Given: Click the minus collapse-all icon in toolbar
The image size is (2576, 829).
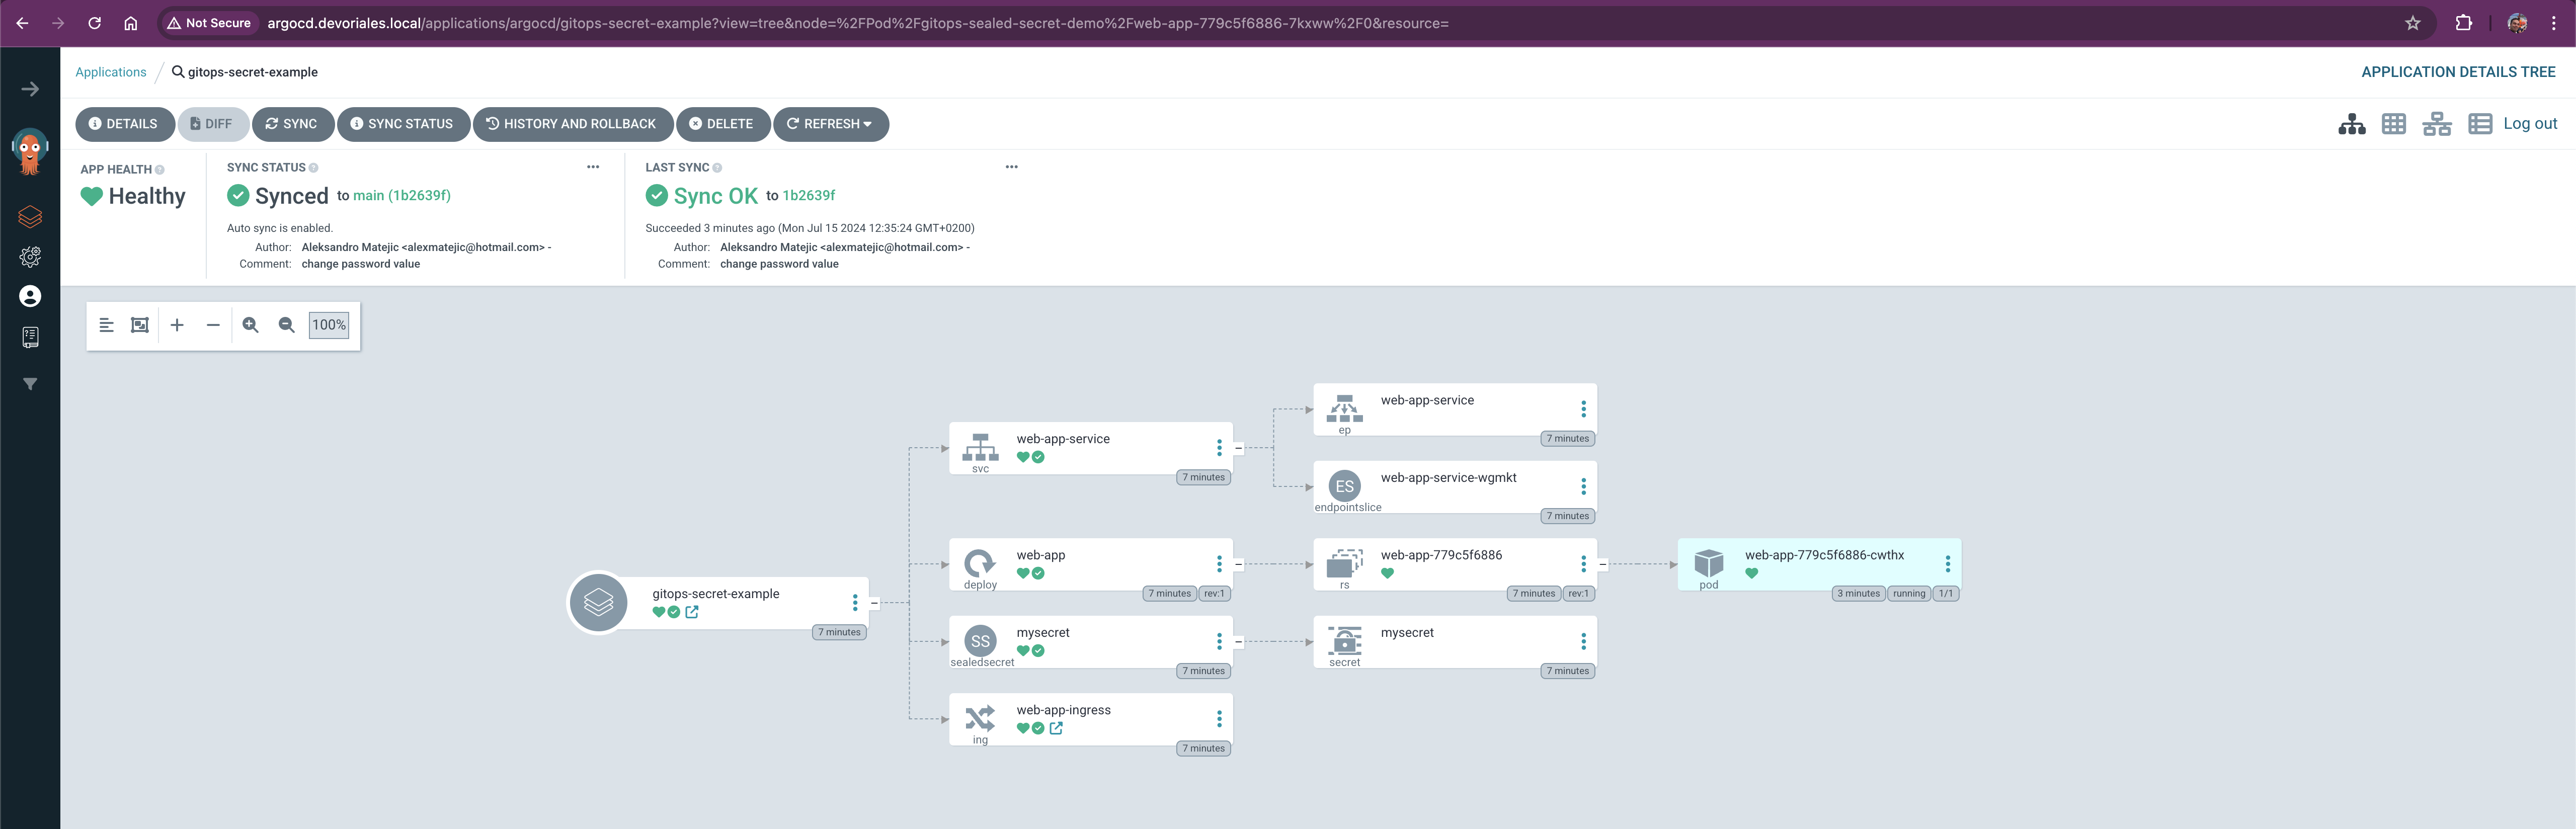Looking at the screenshot, I should [x=213, y=325].
